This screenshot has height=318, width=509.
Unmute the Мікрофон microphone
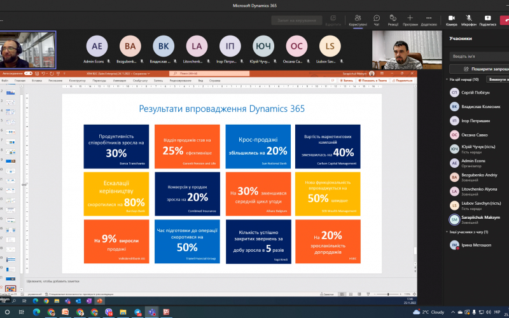click(x=469, y=20)
